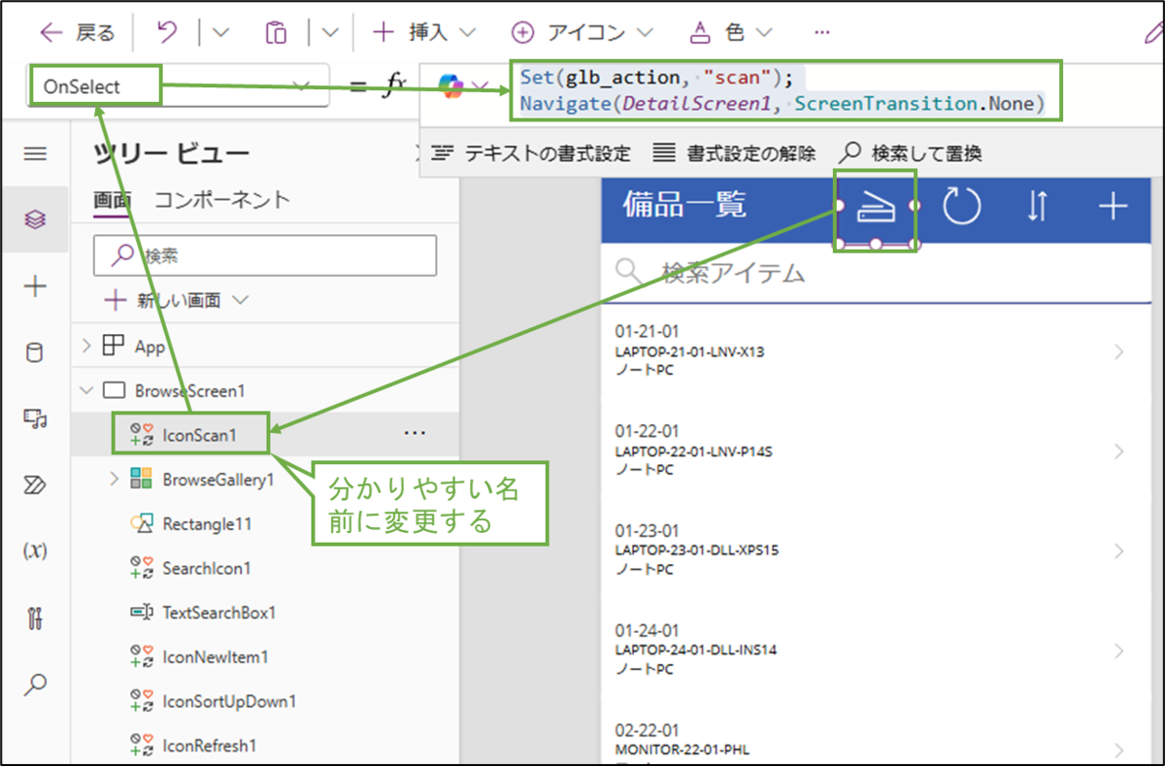This screenshot has width=1165, height=766.
Task: Click the refresh icon in app header
Action: coord(962,207)
